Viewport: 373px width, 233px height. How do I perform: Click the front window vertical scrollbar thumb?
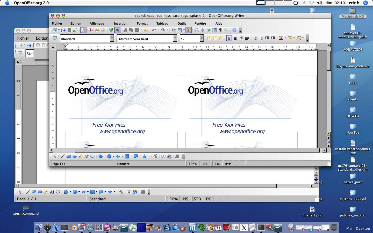pos(329,61)
